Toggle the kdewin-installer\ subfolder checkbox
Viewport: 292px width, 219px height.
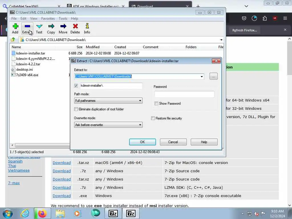76,86
